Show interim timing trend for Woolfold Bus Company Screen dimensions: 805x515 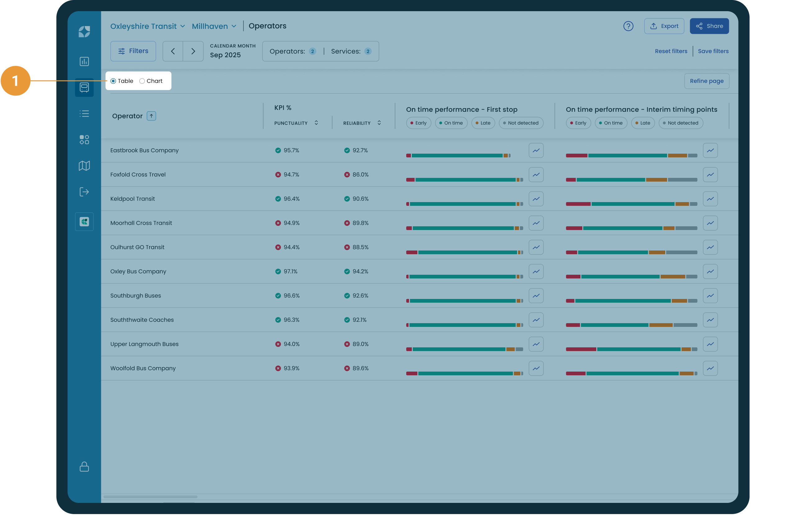point(710,368)
